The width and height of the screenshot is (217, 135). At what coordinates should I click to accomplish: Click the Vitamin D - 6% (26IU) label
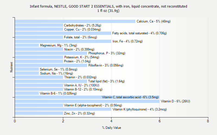[x=175, y=101]
